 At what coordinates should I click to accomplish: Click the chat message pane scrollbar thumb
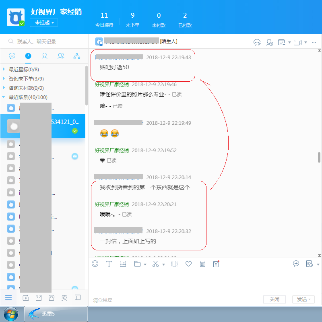coord(319,157)
